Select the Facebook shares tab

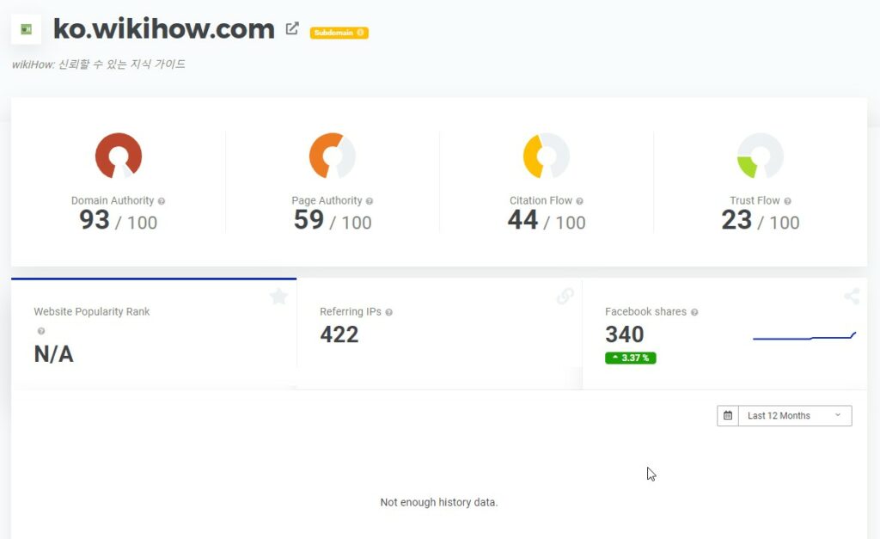click(725, 334)
